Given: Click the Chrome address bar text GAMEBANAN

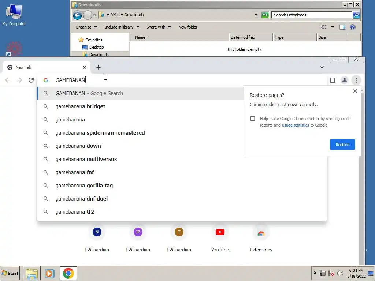Looking at the screenshot, I should tap(70, 80).
